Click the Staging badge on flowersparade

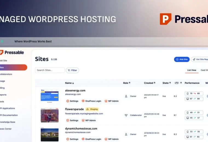point(92,109)
